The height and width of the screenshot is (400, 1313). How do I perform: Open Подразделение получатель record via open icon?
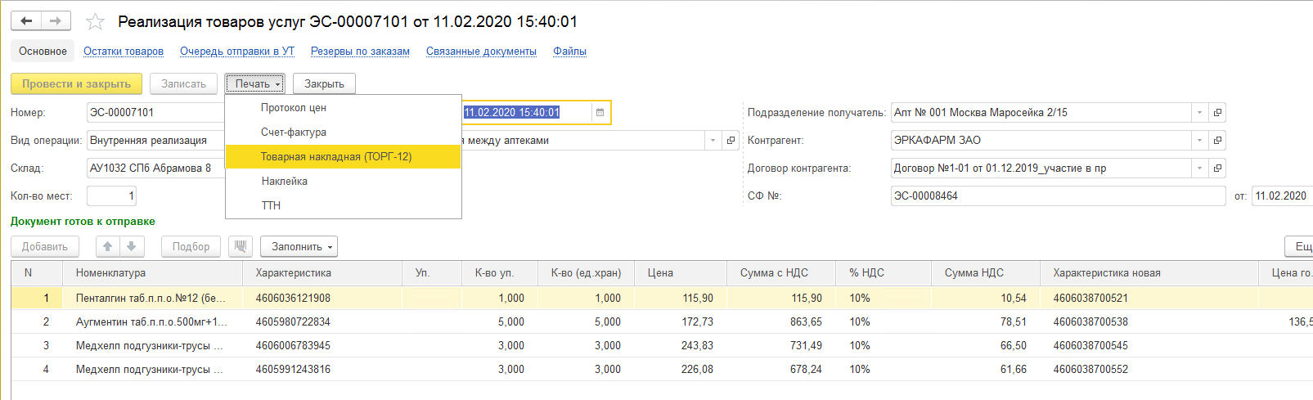pos(1217,113)
